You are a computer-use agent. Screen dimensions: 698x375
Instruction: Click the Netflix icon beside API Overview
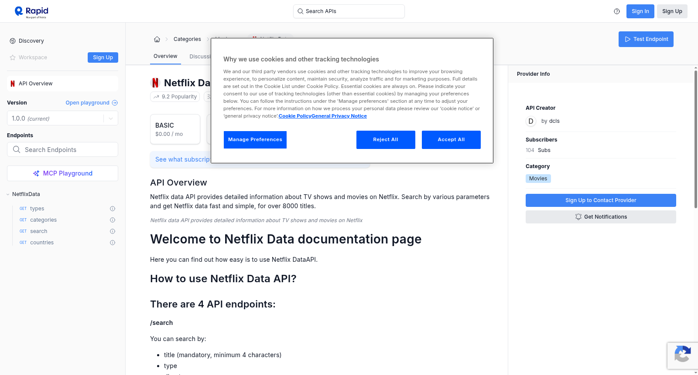[13, 84]
